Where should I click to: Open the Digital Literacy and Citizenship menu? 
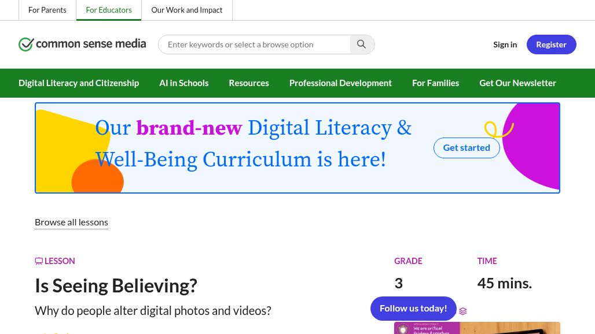click(x=79, y=83)
